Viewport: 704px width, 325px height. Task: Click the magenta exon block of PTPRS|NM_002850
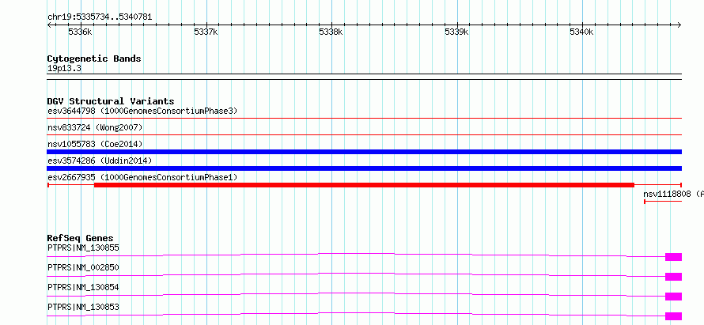coord(673,277)
